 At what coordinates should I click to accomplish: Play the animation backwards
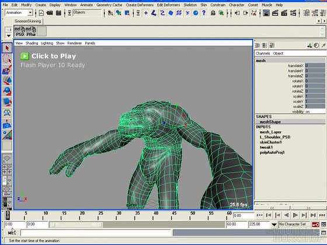click(x=287, y=215)
